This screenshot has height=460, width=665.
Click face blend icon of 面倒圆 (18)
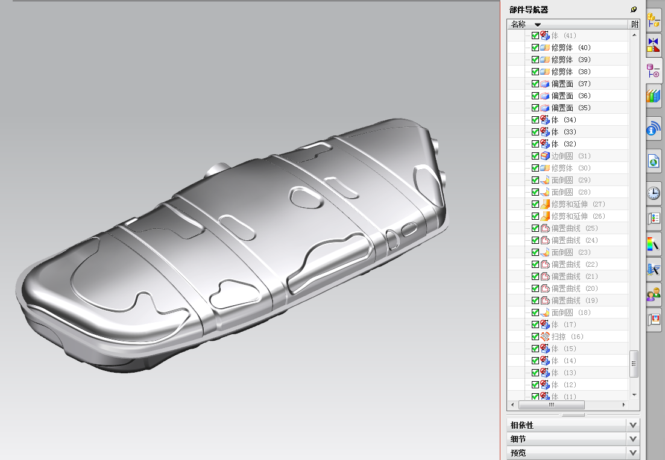pyautogui.click(x=545, y=312)
